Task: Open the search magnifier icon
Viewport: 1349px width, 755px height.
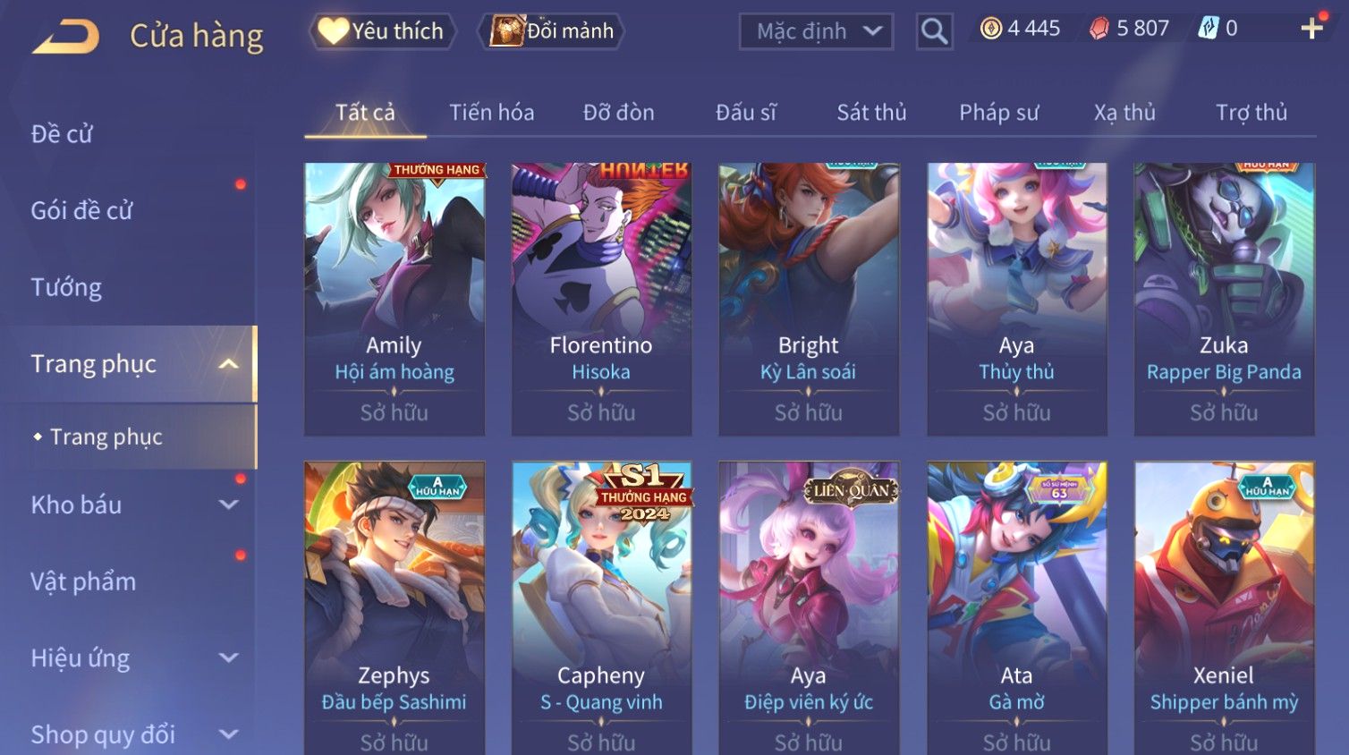Action: (x=934, y=31)
